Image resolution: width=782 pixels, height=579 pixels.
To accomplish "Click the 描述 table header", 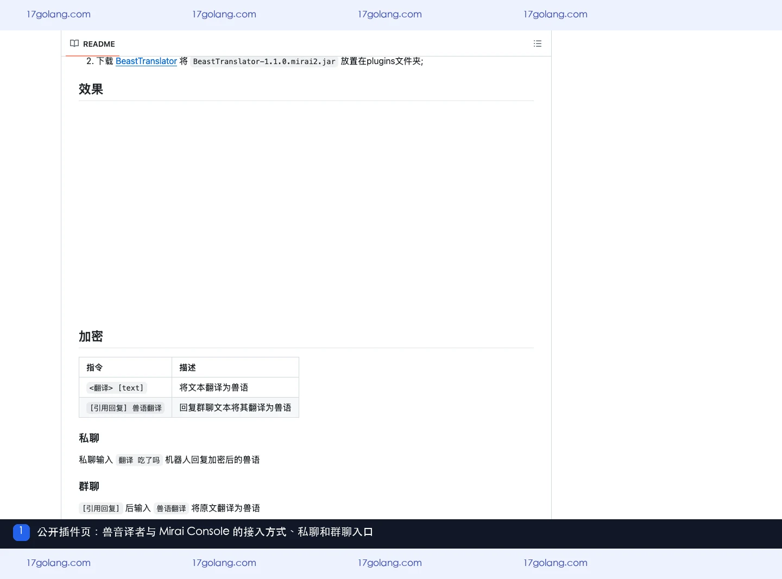I will 235,367.
